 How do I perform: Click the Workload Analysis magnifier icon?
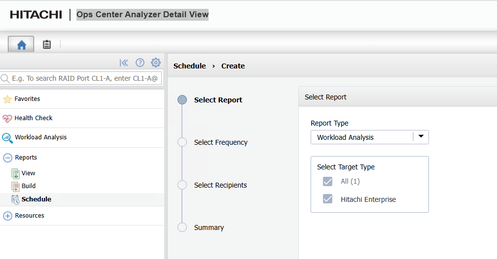tap(7, 138)
